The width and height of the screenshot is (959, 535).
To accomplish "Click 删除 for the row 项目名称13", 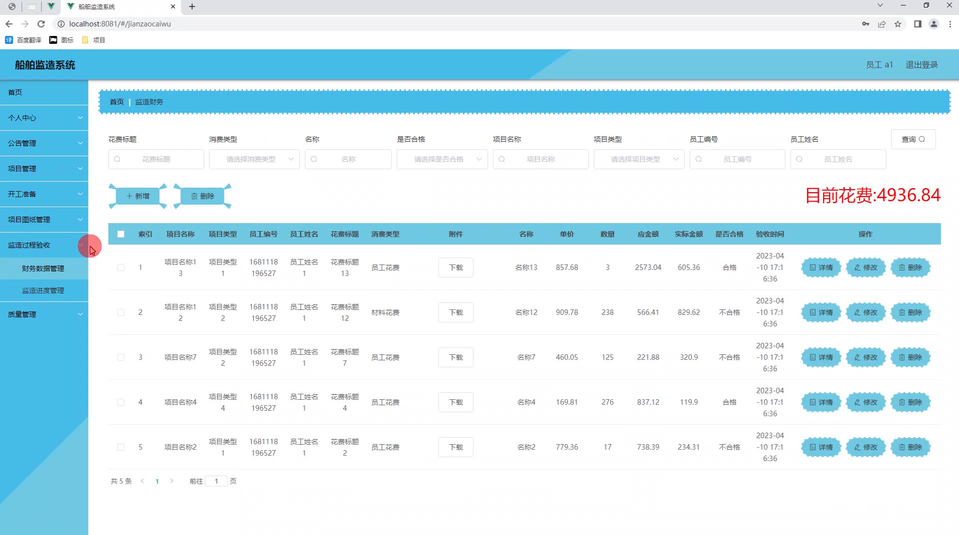I will (x=911, y=267).
